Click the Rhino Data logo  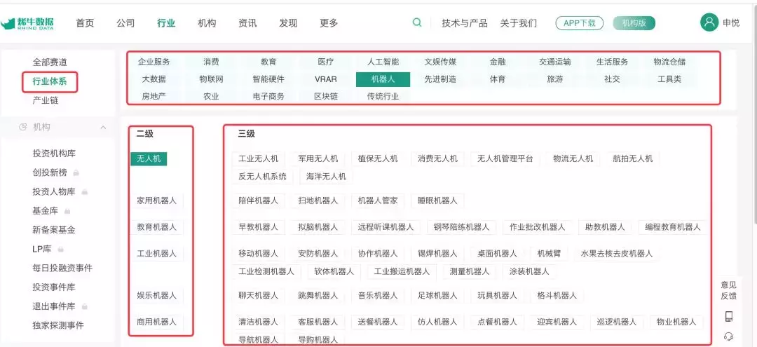coord(27,23)
